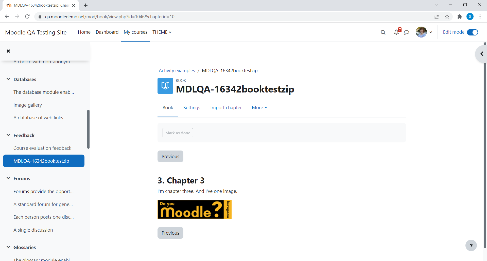Screen dimensions: 487x261
Task: Toggle Edit mode switch
Action: click(x=472, y=32)
